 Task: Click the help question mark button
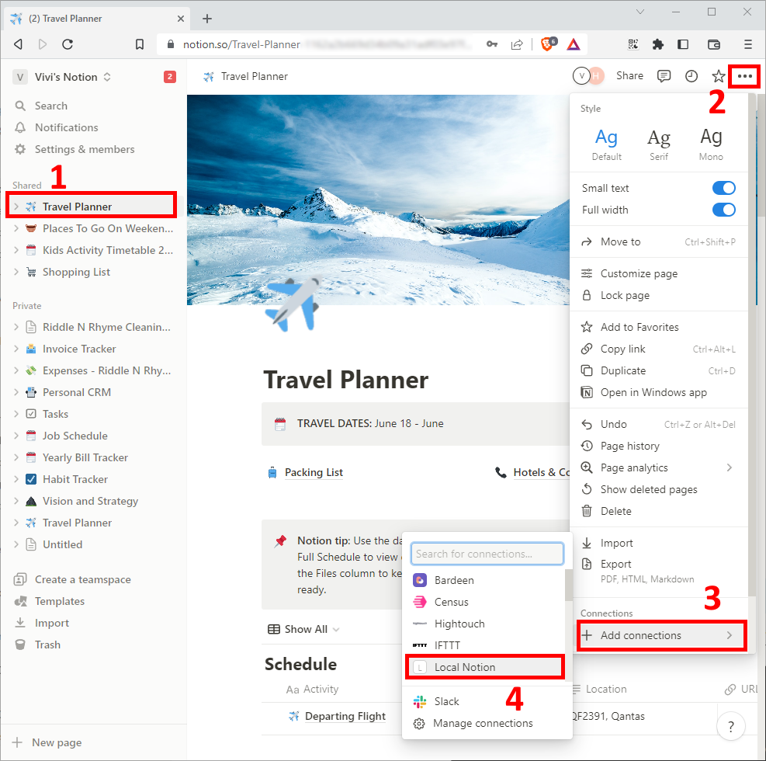tap(730, 727)
